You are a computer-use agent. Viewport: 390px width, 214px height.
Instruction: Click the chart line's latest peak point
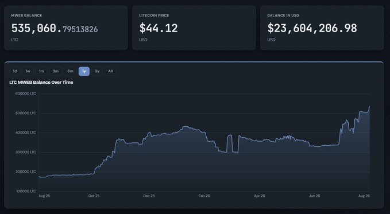pos(369,107)
